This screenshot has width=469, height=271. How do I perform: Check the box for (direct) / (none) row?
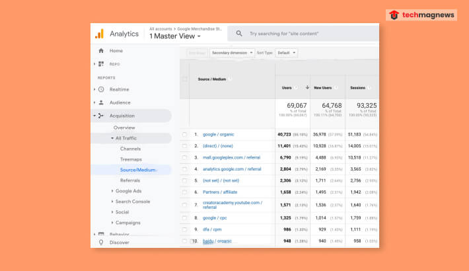click(x=184, y=146)
